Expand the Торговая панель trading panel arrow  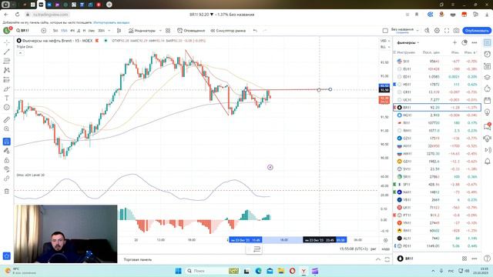378,259
